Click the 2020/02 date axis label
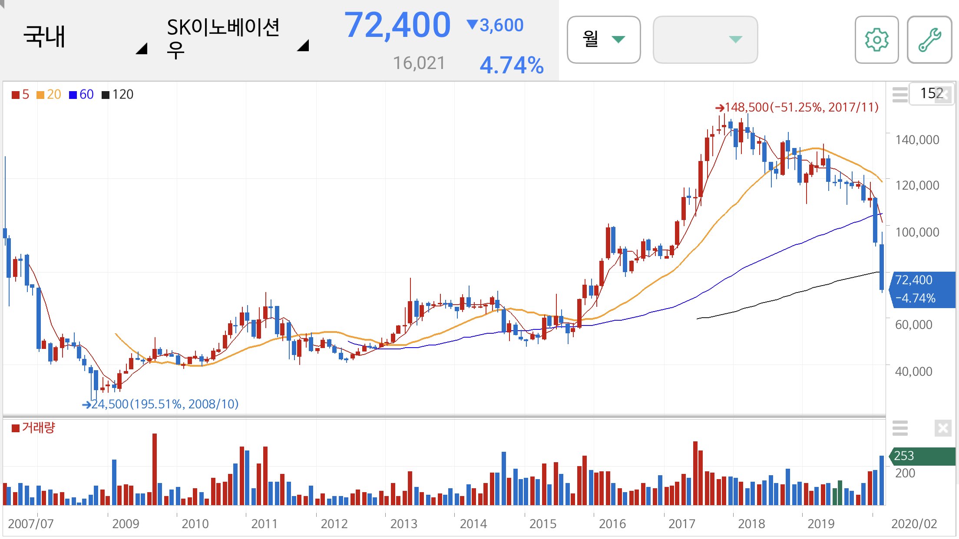The image size is (959, 539). pos(914,524)
